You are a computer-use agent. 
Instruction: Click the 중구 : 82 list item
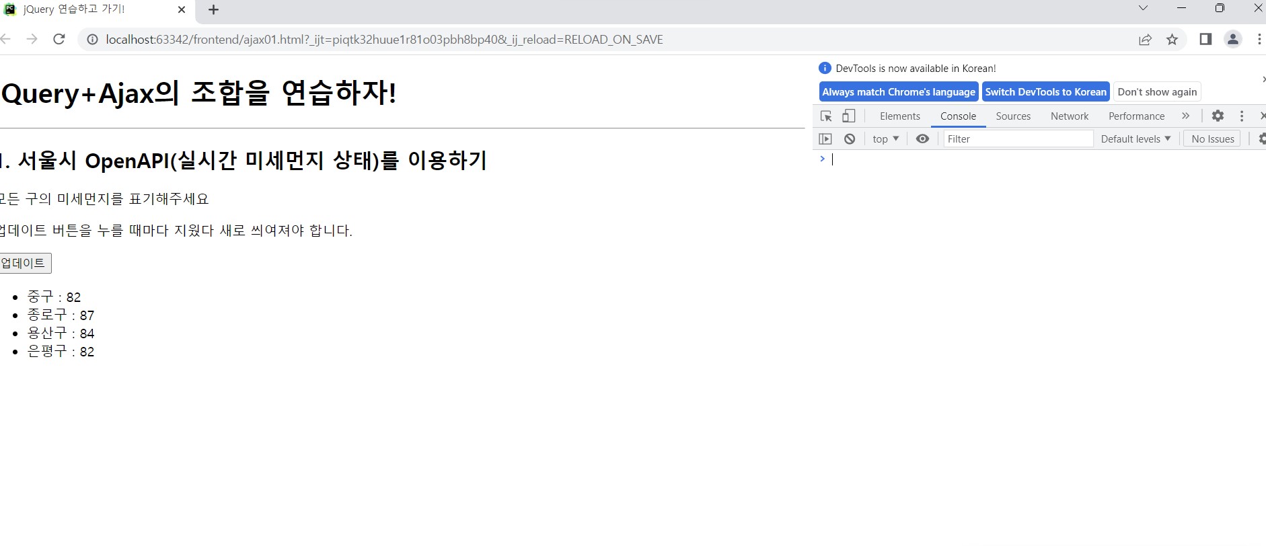[x=54, y=297]
